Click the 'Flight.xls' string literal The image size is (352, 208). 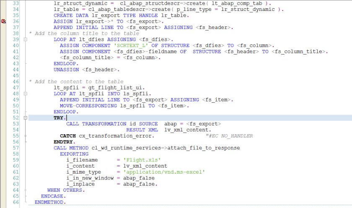click(142, 160)
